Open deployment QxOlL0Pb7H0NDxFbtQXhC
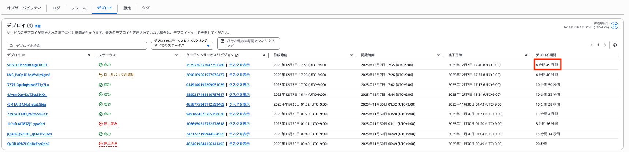Viewport: 629px width, 152px height. (x=28, y=144)
